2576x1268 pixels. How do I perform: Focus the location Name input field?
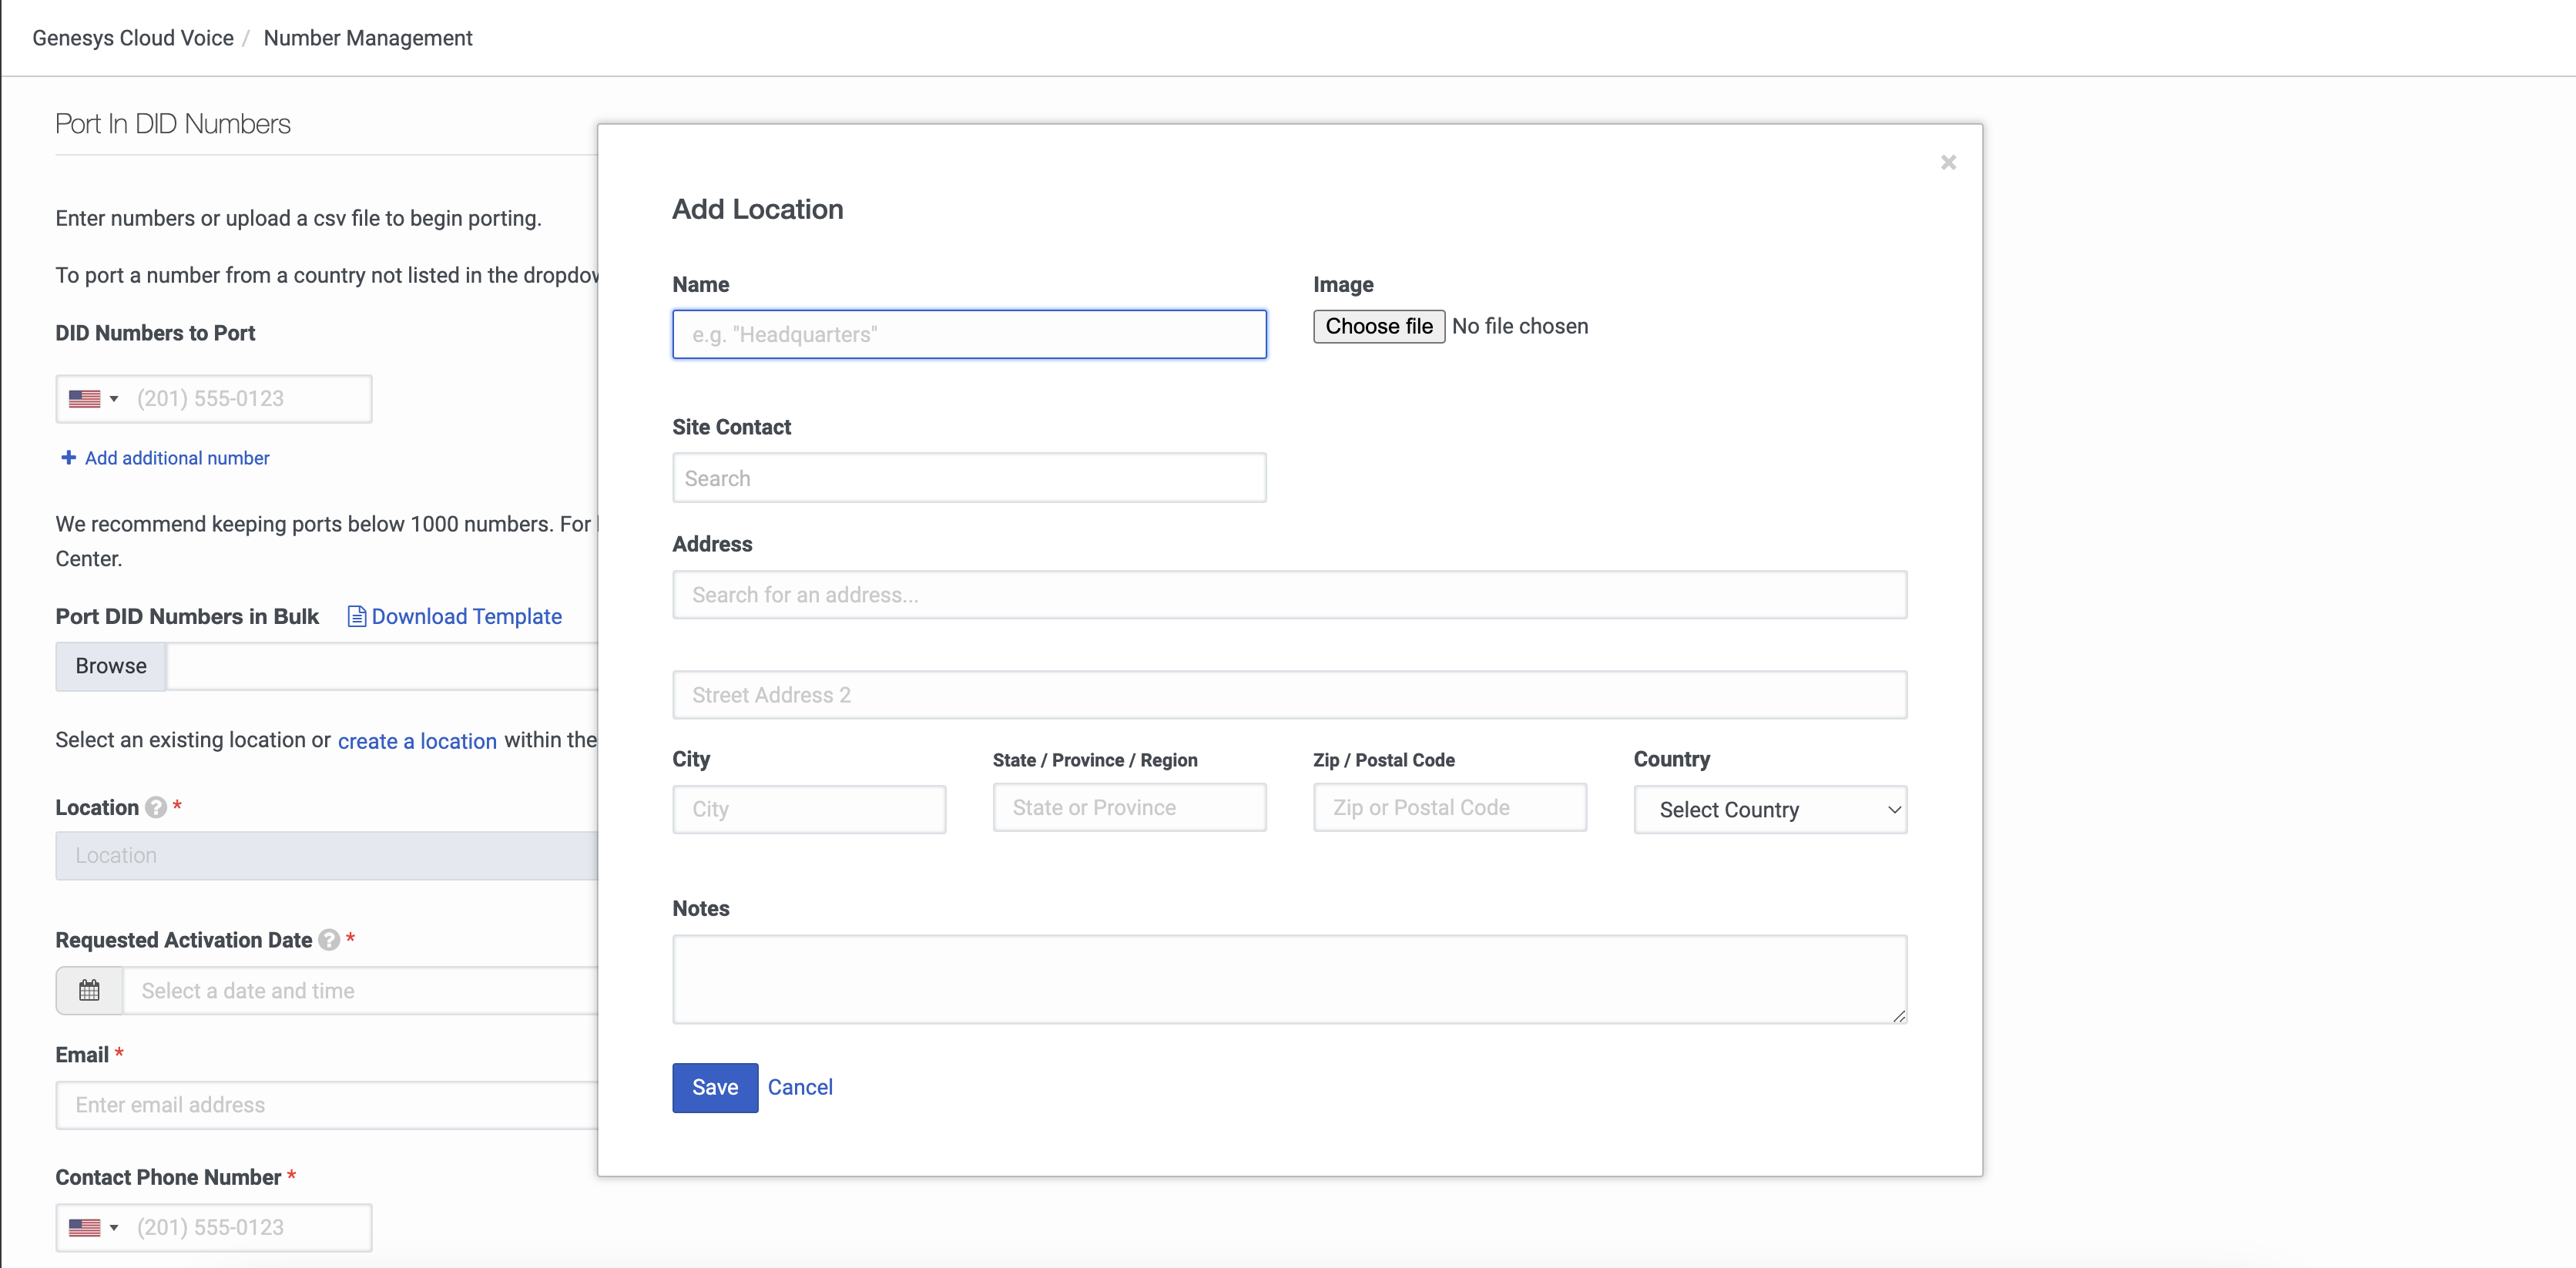(x=968, y=334)
